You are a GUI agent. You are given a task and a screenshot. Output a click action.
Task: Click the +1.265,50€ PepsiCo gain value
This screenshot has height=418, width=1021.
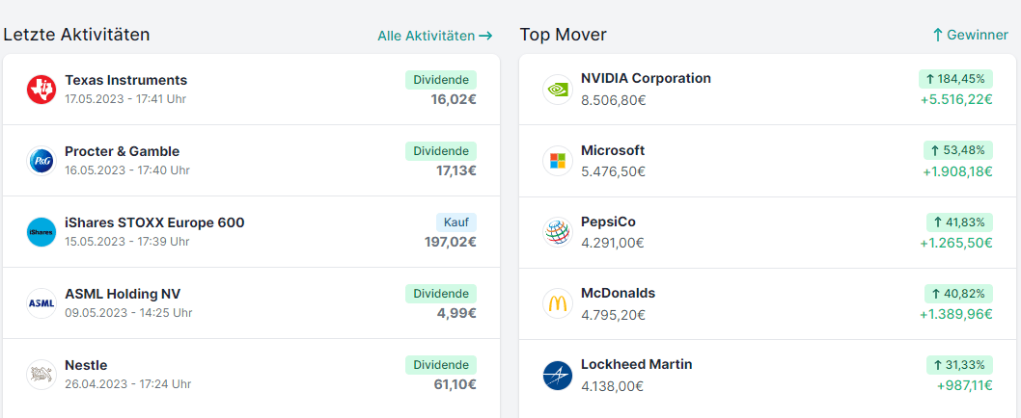(x=956, y=243)
